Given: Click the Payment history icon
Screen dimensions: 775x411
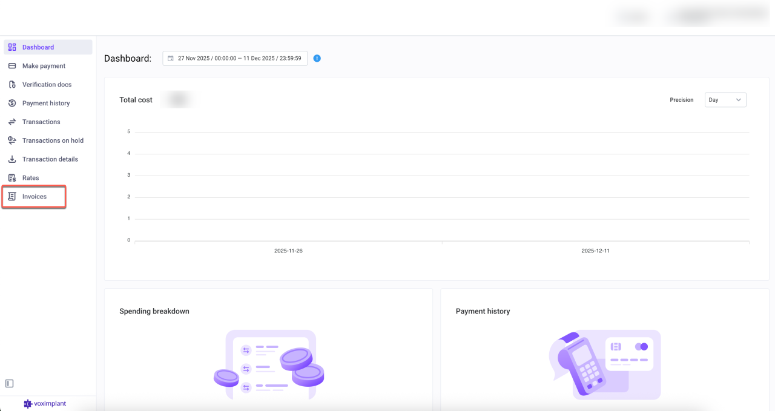Looking at the screenshot, I should [12, 104].
